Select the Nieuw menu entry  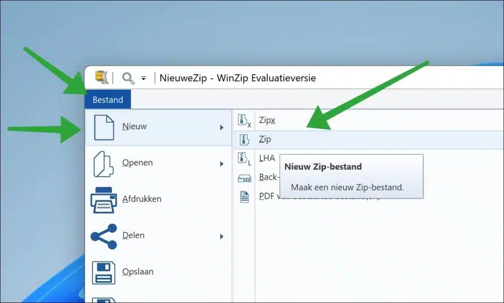158,127
